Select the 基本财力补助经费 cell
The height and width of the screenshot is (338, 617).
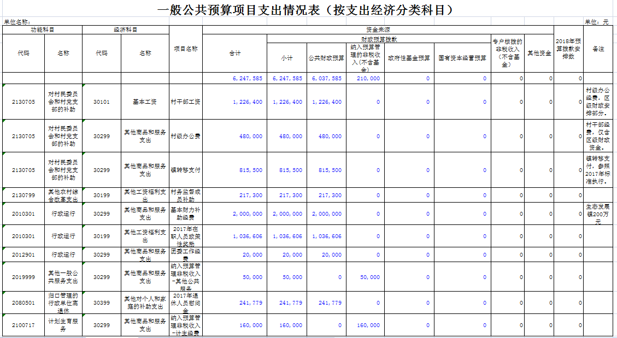186,214
